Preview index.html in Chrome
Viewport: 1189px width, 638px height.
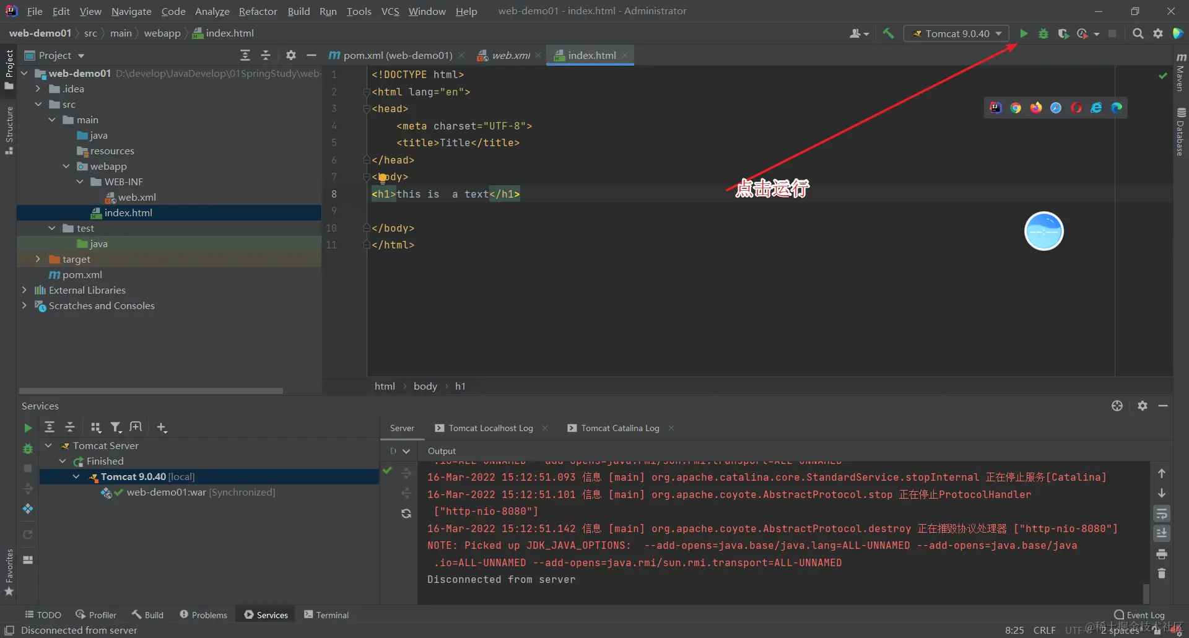[x=1016, y=108]
